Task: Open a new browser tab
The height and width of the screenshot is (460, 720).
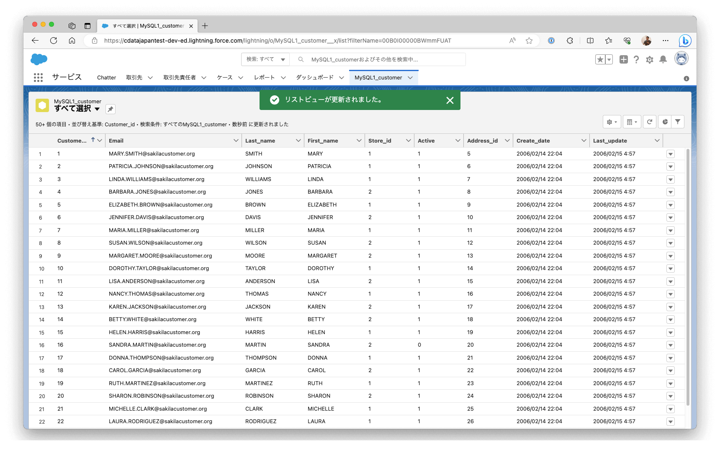Action: tap(205, 26)
